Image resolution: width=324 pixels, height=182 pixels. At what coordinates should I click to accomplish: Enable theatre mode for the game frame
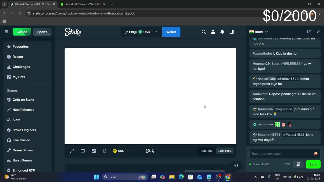pos(83,151)
